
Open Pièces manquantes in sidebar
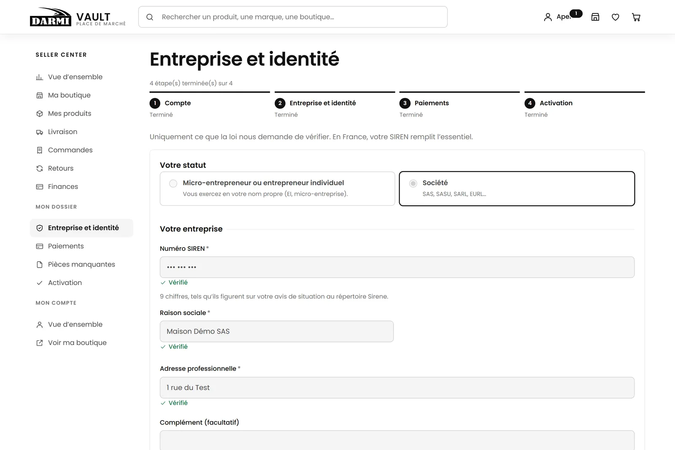pyautogui.click(x=81, y=264)
